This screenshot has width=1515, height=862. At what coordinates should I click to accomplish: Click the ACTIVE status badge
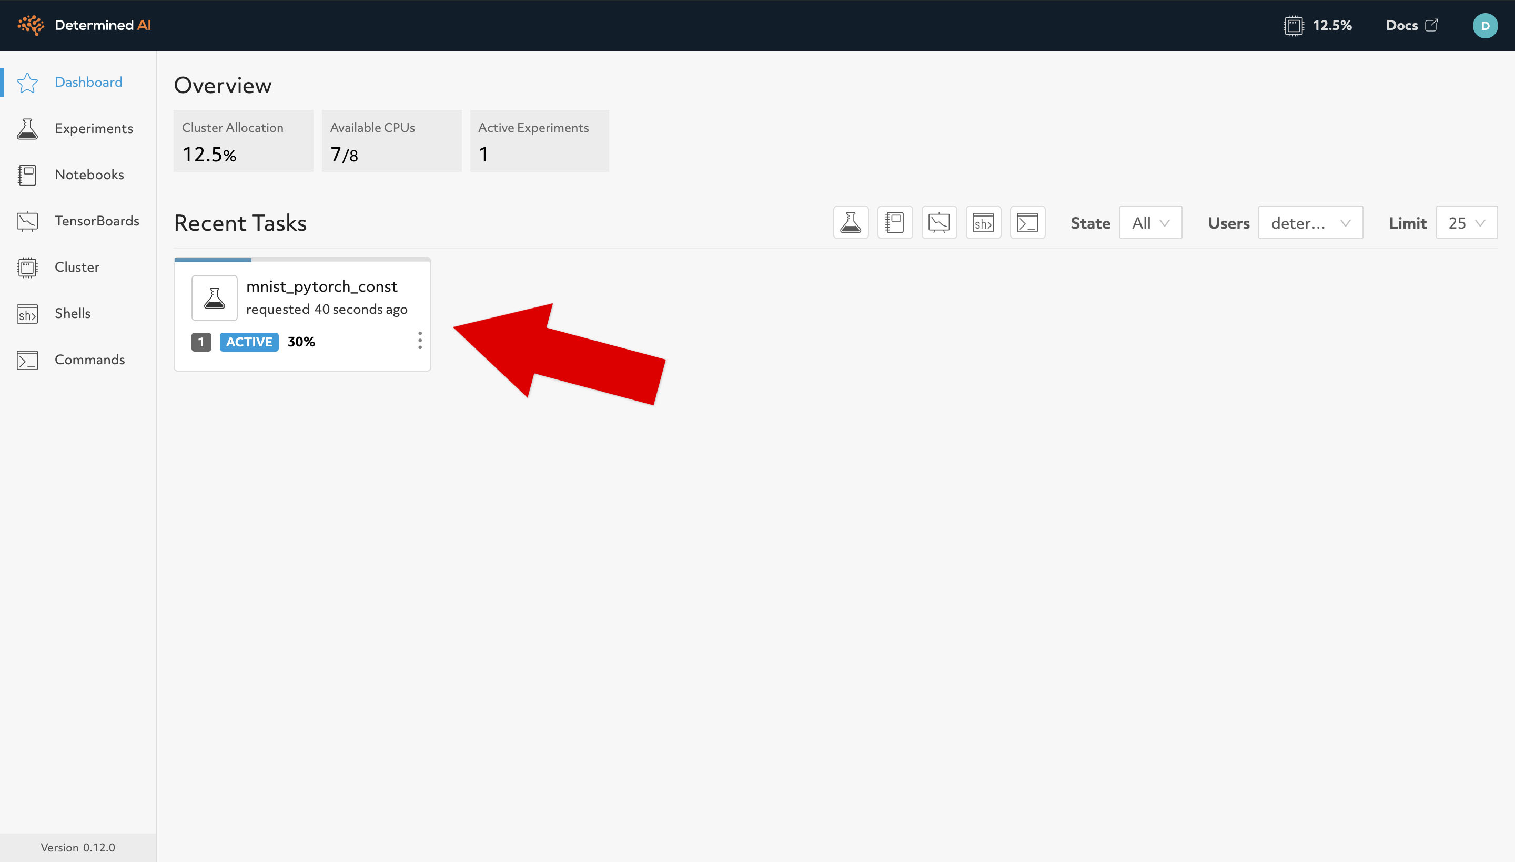click(249, 342)
